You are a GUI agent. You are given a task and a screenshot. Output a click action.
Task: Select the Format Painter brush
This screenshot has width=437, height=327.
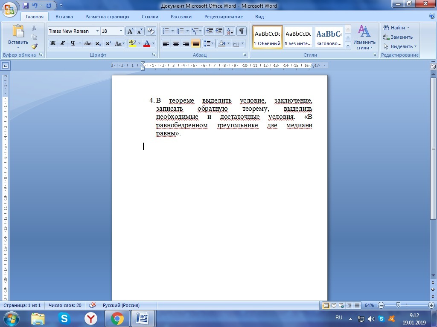(34, 46)
